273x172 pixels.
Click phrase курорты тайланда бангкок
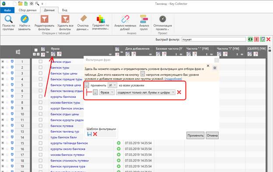click(x=69, y=143)
